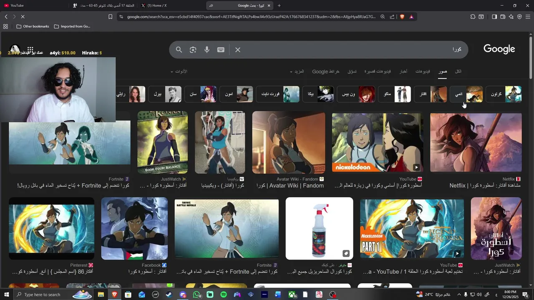Open Avatar Wiki Fandom Korra image
This screenshot has height=300, width=534.
pos(289,142)
